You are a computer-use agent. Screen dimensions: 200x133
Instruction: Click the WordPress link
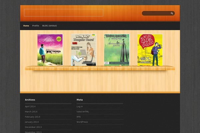(x=82, y=122)
